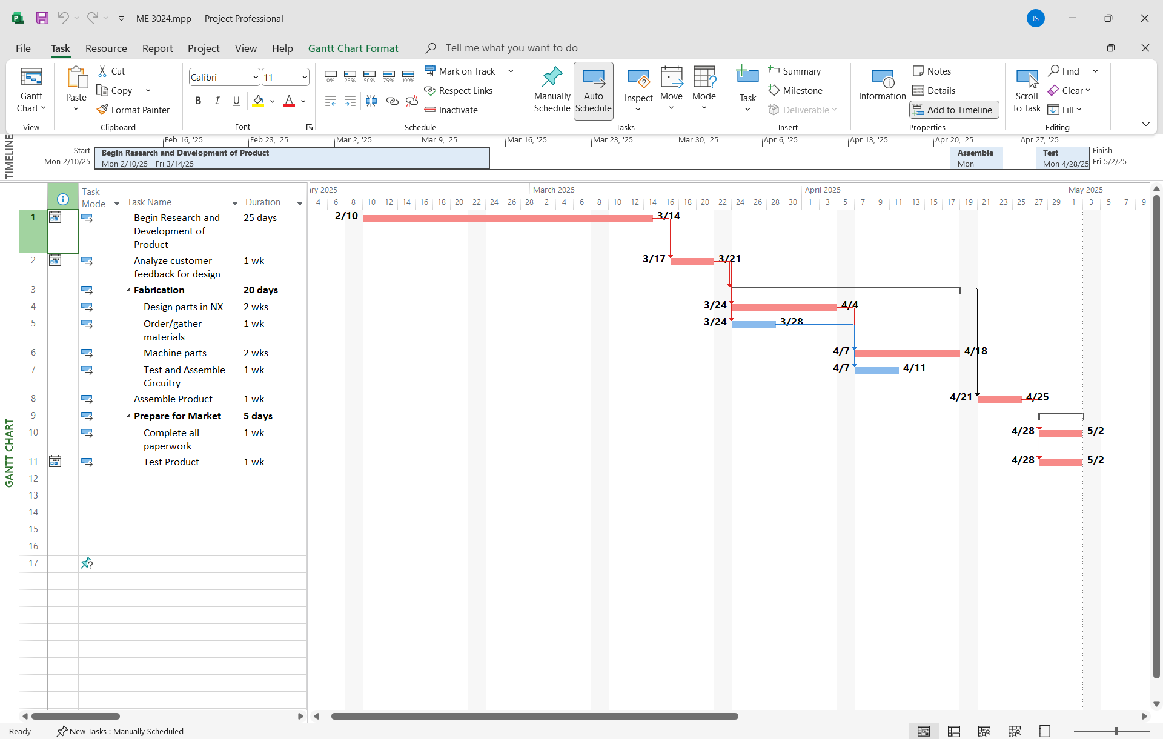Toggle underline formatting

pyautogui.click(x=236, y=101)
